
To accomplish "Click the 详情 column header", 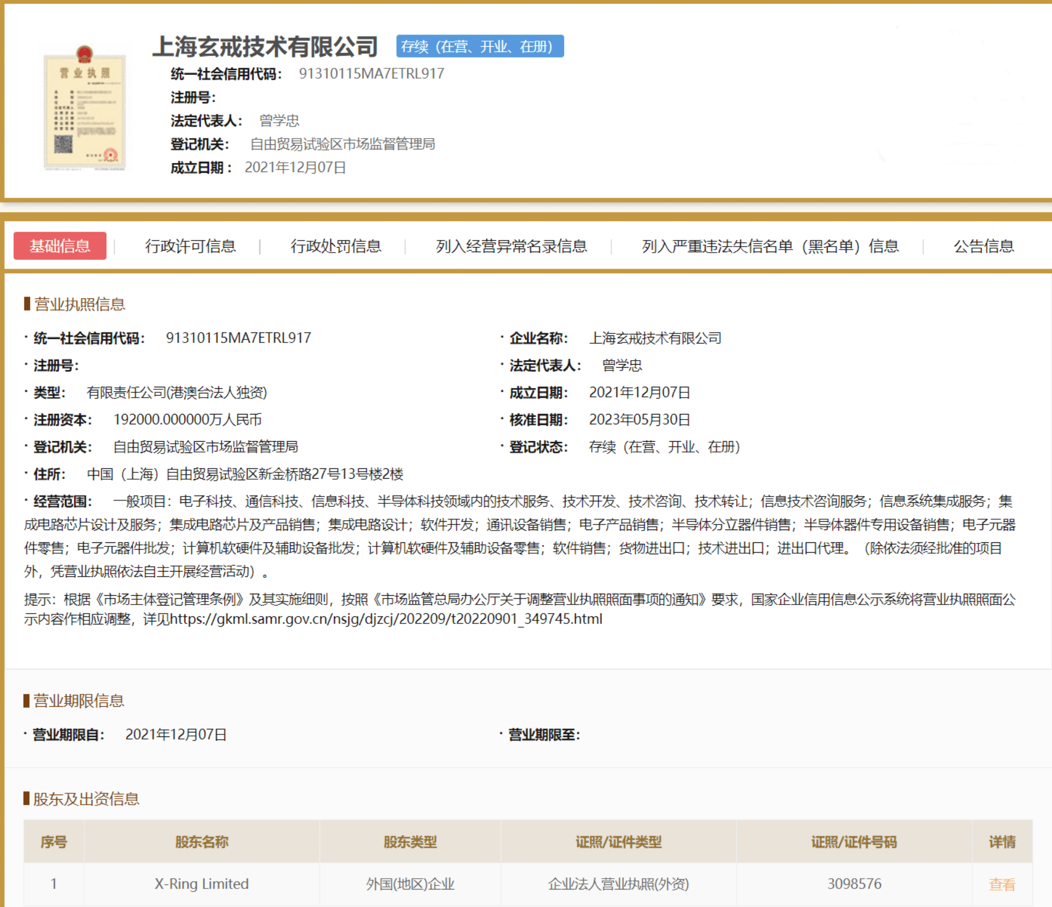I will tap(1002, 842).
